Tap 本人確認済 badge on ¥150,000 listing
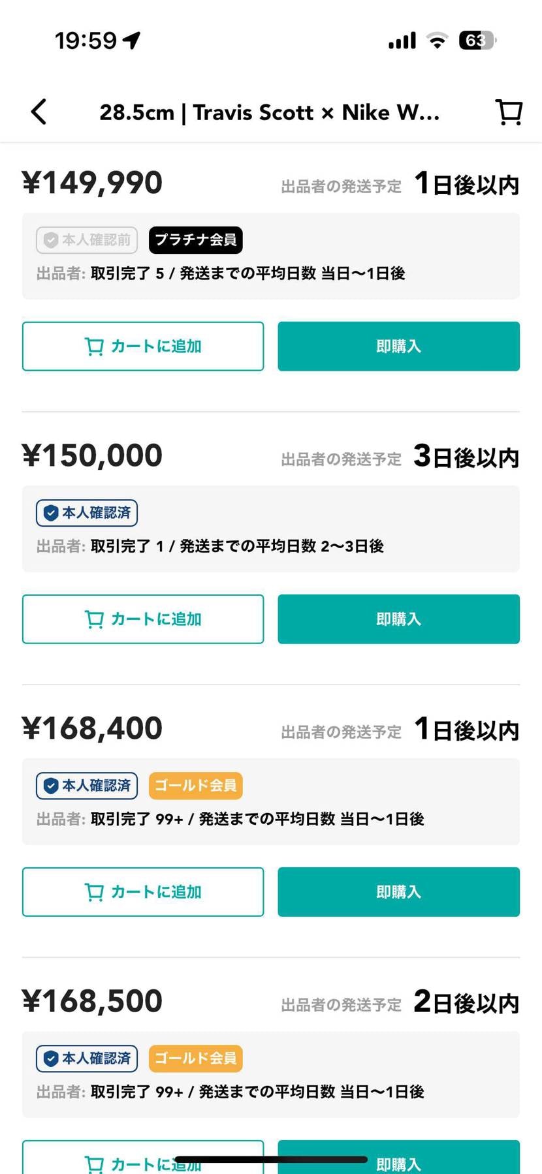The width and height of the screenshot is (542, 1174). point(87,513)
